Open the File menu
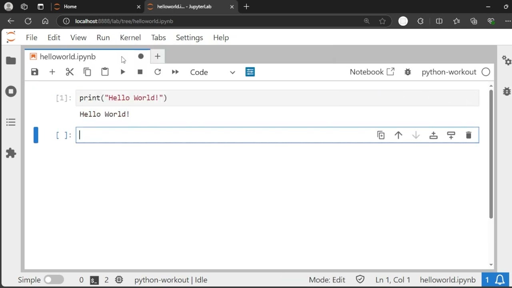Screen dimensions: 512x288 click(32, 38)
